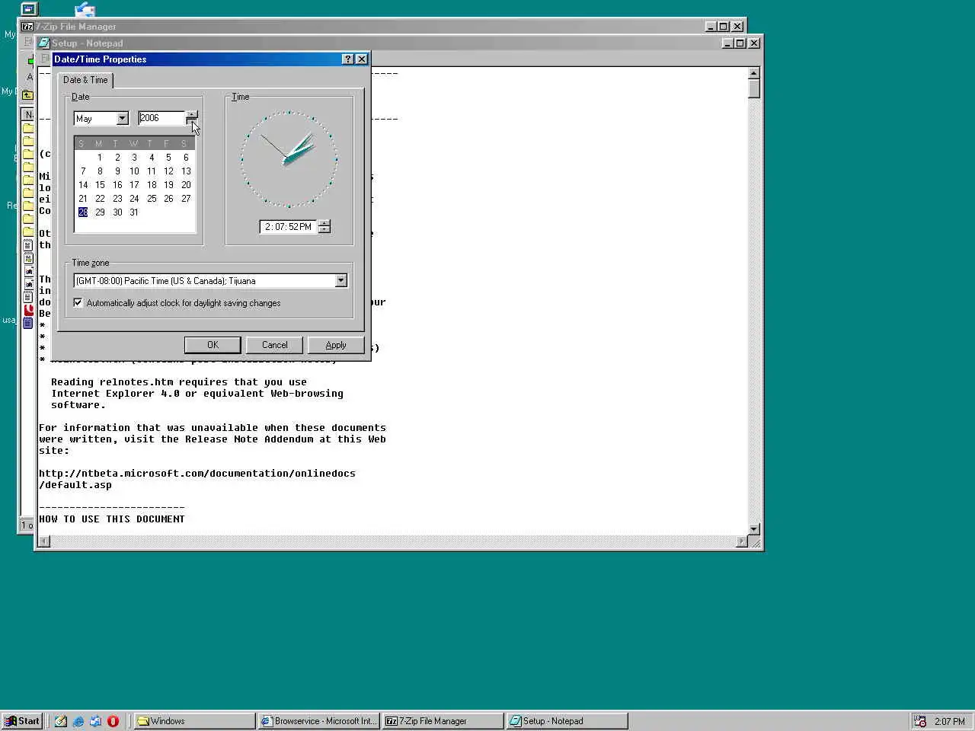Minimize the Setup - Notepad window
This screenshot has width=975, height=731.
(x=727, y=43)
